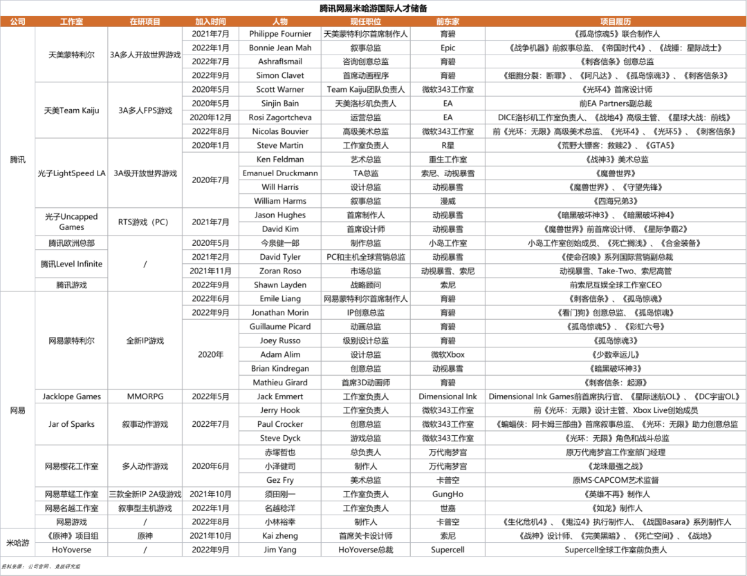Select the cell Zoran Roso
The width and height of the screenshot is (747, 576).
click(x=280, y=271)
